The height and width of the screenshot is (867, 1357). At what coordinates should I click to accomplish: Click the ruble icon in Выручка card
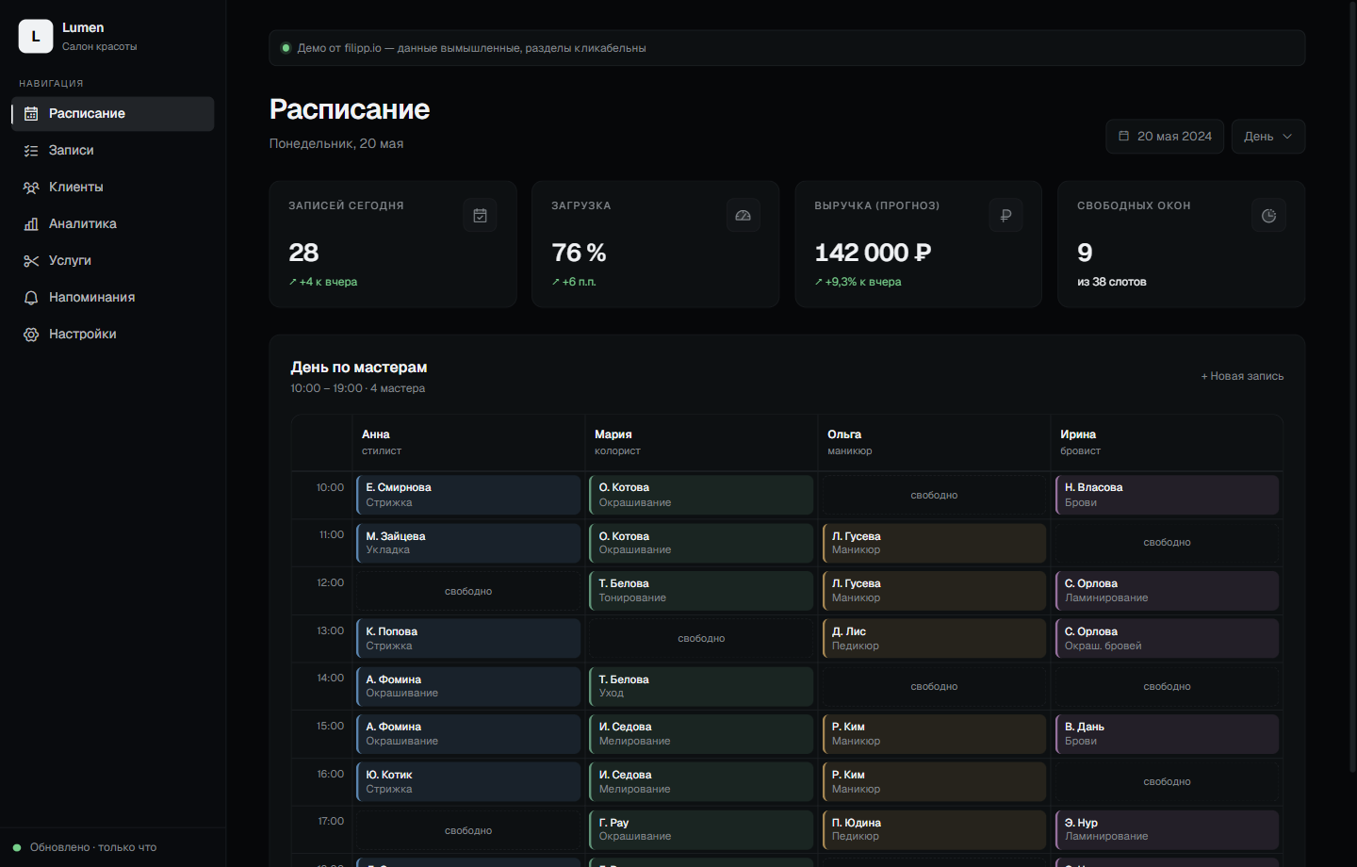[1005, 216]
